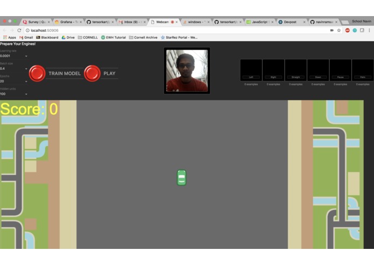The image size is (374, 265).
Task: Click the TRAIN MODEL label
Action: 65,73
